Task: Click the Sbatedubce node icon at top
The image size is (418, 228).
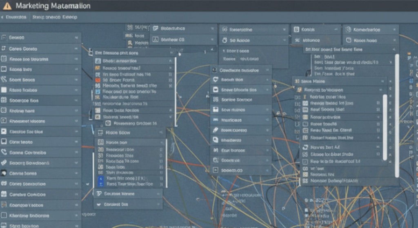Action: (x=155, y=29)
